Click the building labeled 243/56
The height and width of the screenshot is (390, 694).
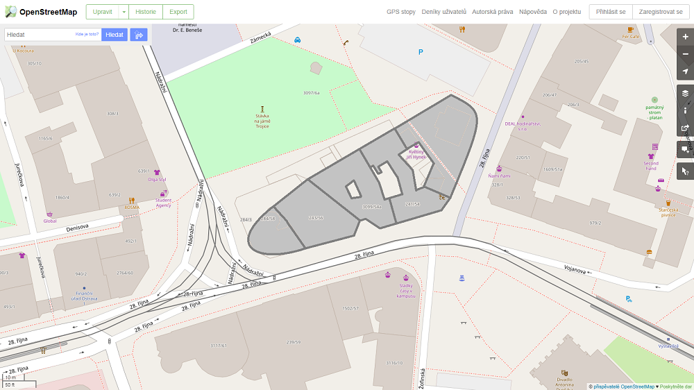[316, 218]
